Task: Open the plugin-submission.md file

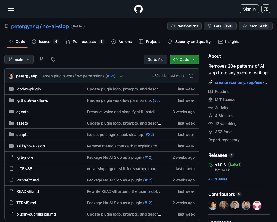Action: (36, 214)
